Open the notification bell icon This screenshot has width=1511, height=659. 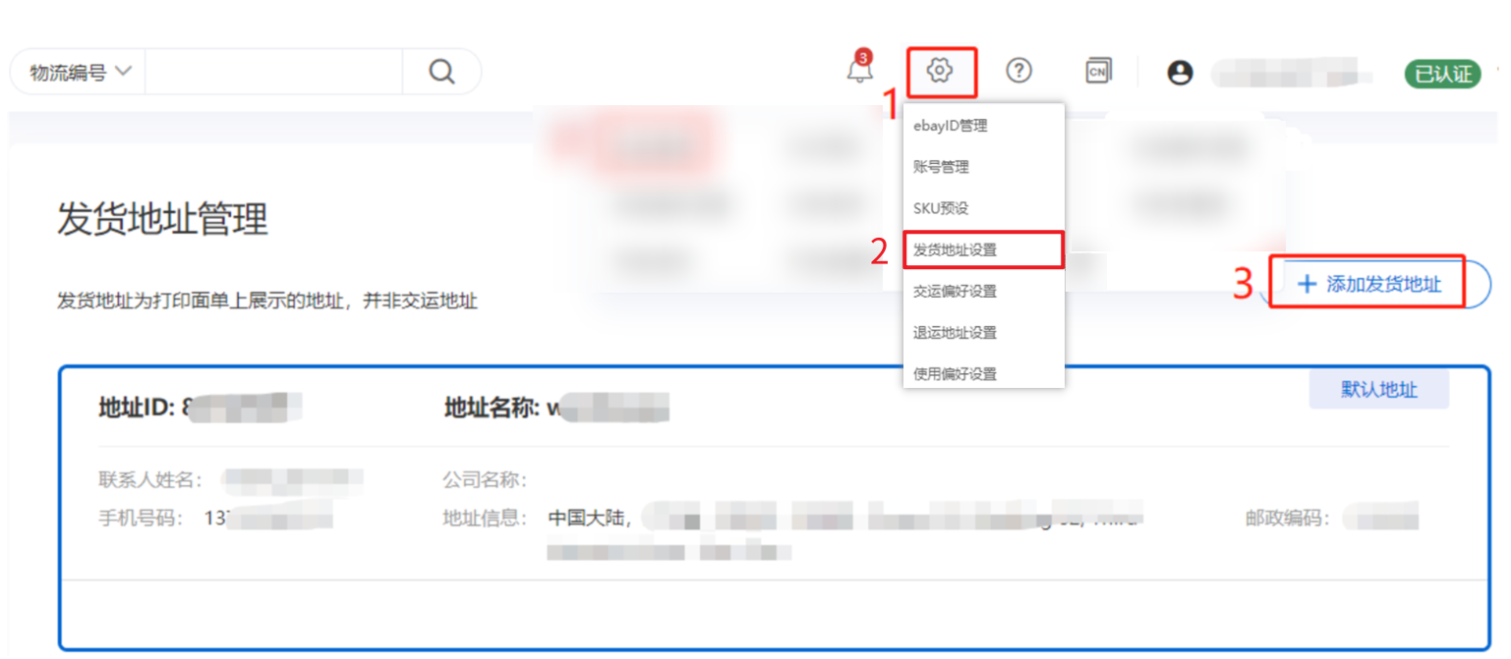[x=860, y=69]
